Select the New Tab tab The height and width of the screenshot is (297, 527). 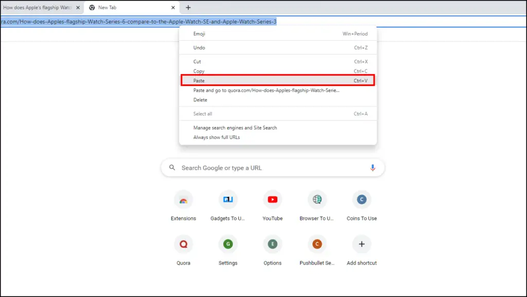click(132, 7)
